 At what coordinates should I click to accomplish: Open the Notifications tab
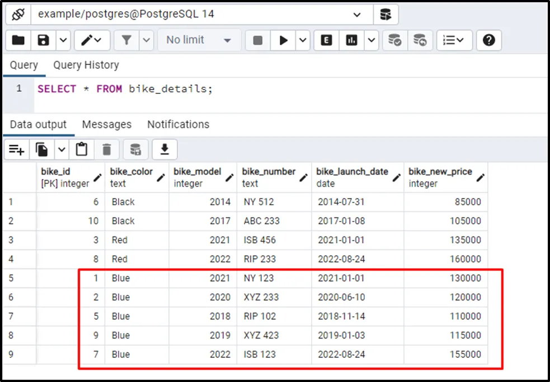click(x=178, y=124)
